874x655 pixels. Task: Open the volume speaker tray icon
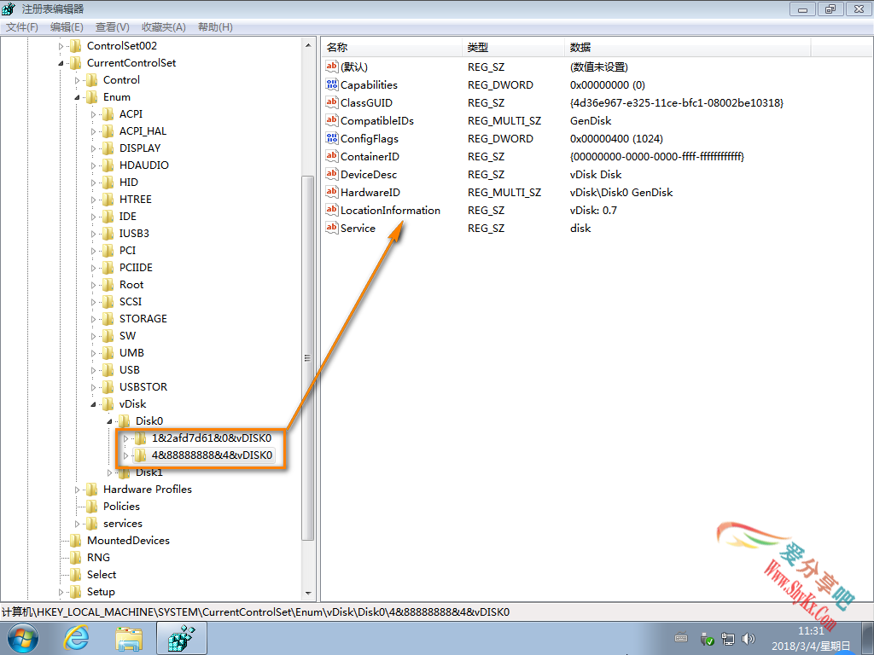tap(749, 639)
